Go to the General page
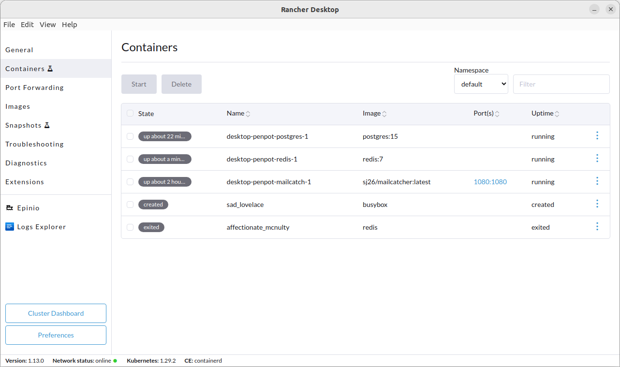This screenshot has height=367, width=620. (56, 50)
